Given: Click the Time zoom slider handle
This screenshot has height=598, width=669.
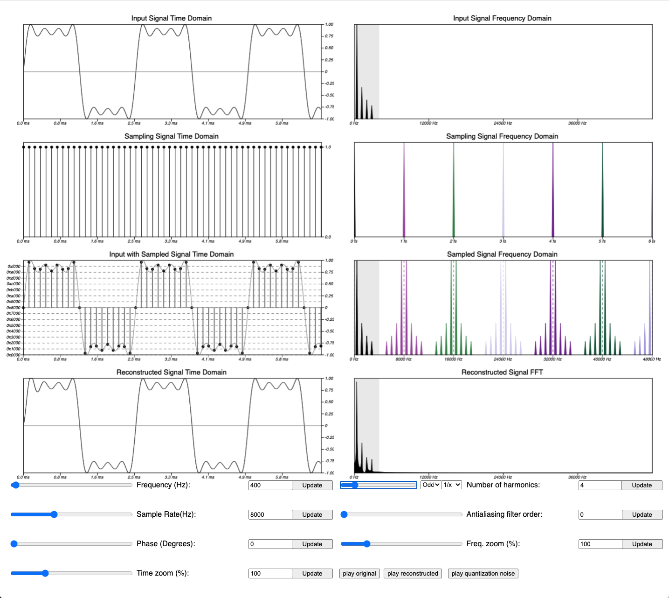Looking at the screenshot, I should (x=45, y=573).
